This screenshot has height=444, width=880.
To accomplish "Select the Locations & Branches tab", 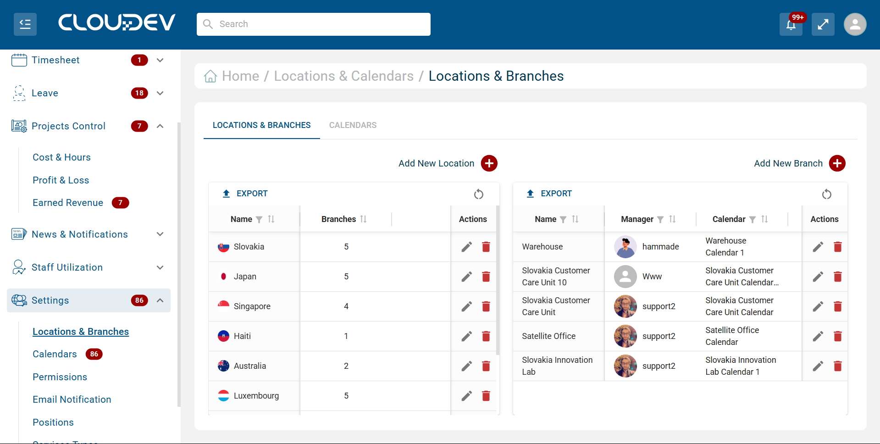I will [261, 125].
